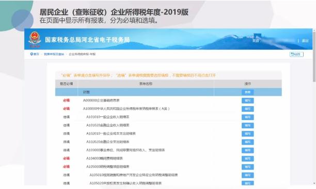Click the 返回 back button
The width and height of the screenshot is (316, 189).
click(296, 54)
